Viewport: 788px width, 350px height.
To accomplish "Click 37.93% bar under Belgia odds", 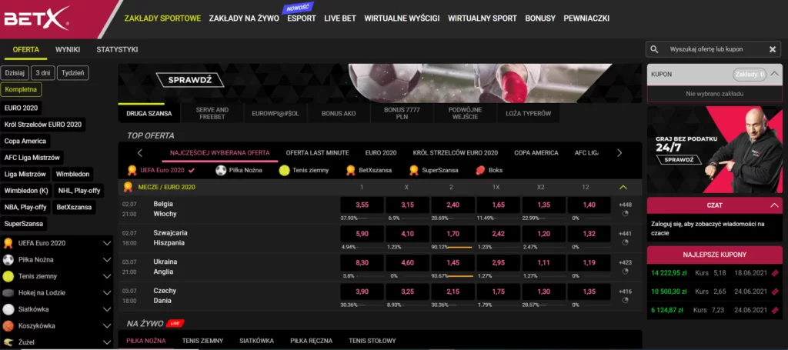I will [x=362, y=218].
